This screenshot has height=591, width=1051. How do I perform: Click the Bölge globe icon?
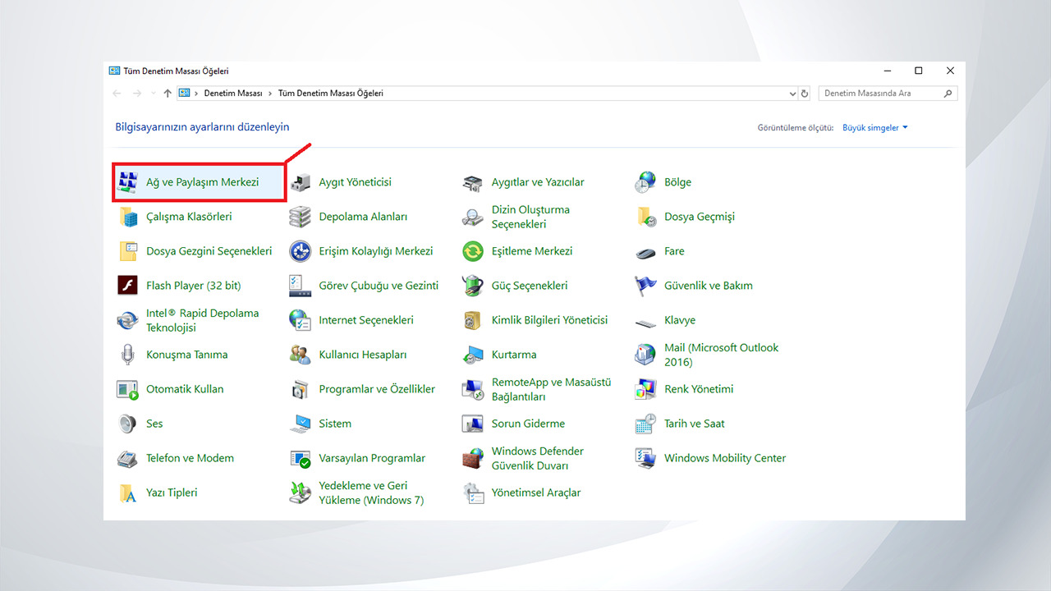645,182
